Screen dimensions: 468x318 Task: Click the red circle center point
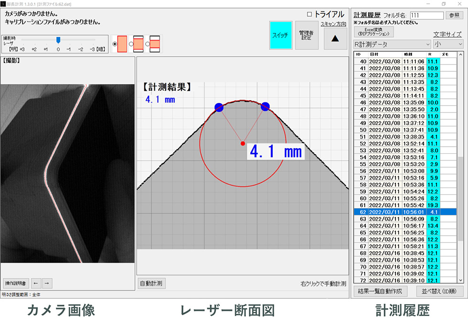(x=243, y=143)
